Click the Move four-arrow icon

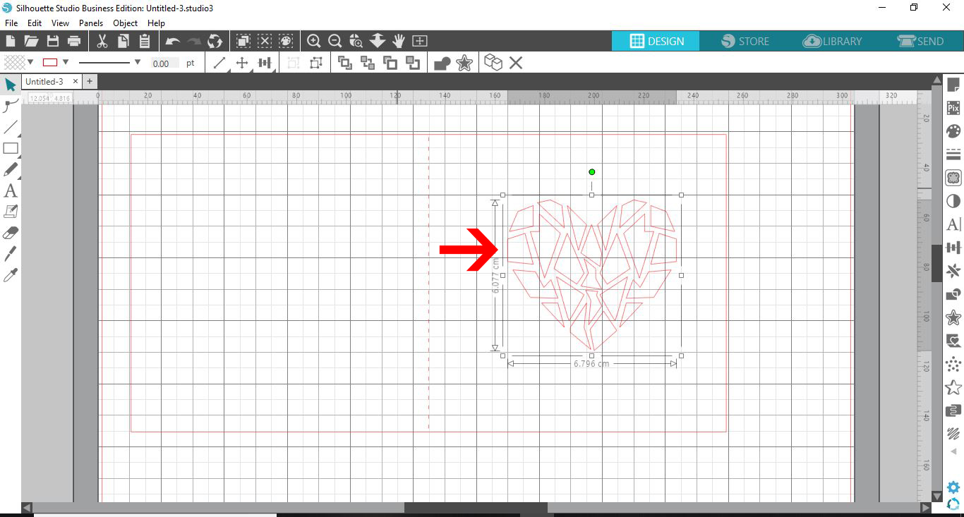click(242, 63)
